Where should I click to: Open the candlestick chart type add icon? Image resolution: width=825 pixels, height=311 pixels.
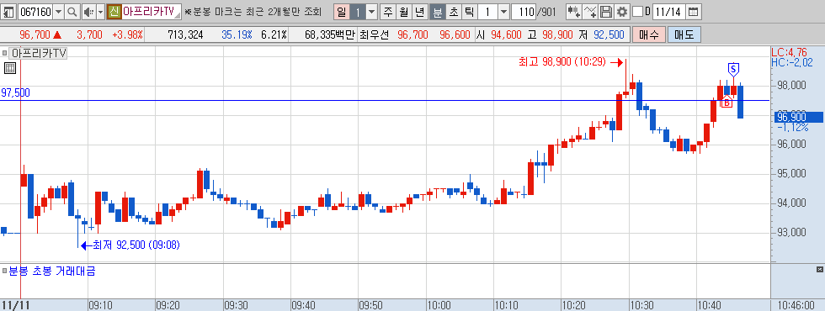(574, 11)
